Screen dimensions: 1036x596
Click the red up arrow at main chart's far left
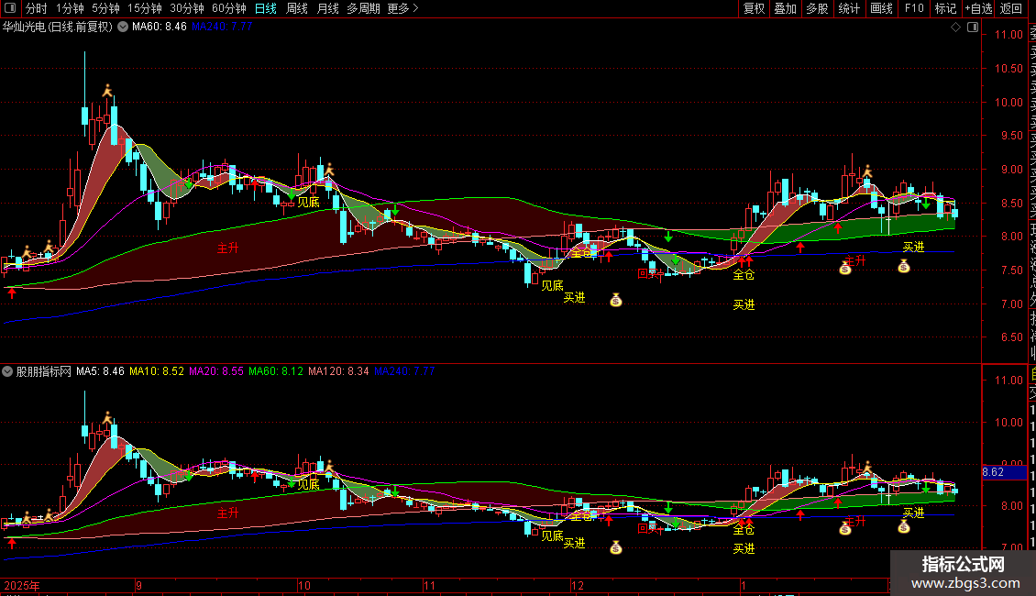coord(11,292)
